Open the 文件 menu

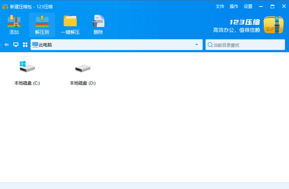tap(220, 6)
